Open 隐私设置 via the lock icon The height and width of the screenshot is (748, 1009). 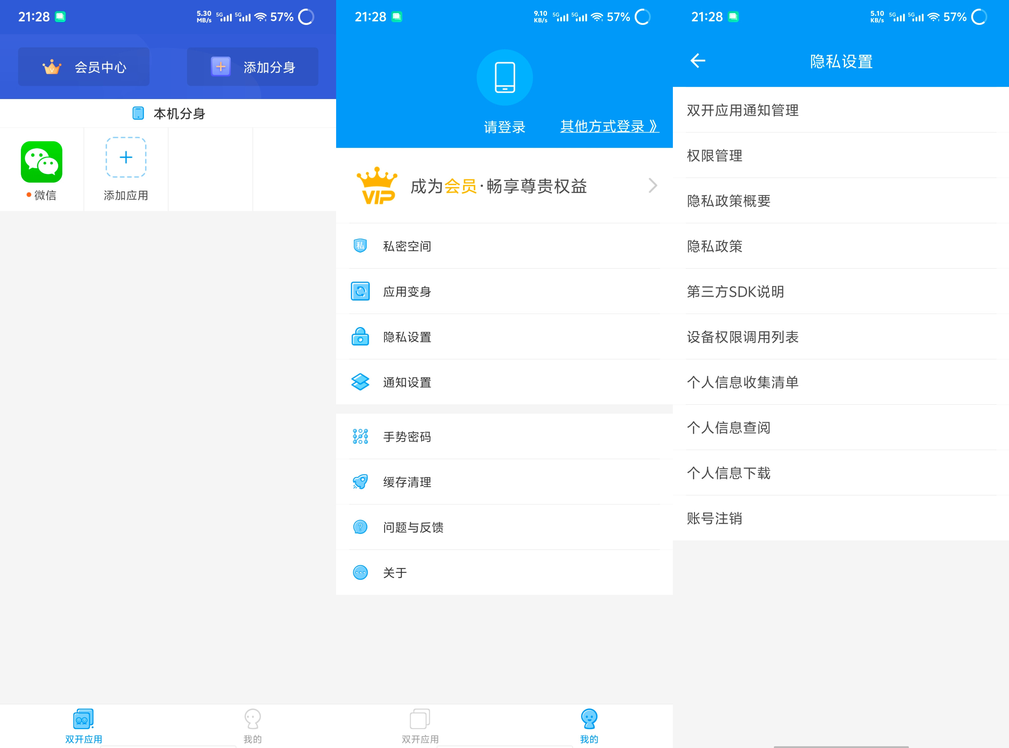[x=360, y=337]
